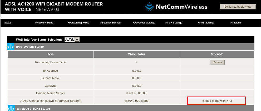Image resolution: width=261 pixels, height=111 pixels.
Task: Click the Wireless 2.4GHz Status header
Action: point(131,108)
